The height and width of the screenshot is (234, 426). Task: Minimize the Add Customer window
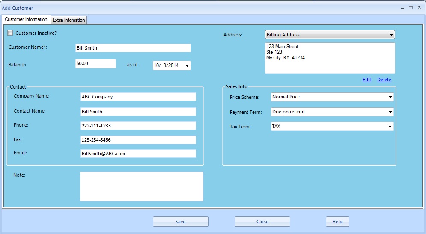(402, 8)
